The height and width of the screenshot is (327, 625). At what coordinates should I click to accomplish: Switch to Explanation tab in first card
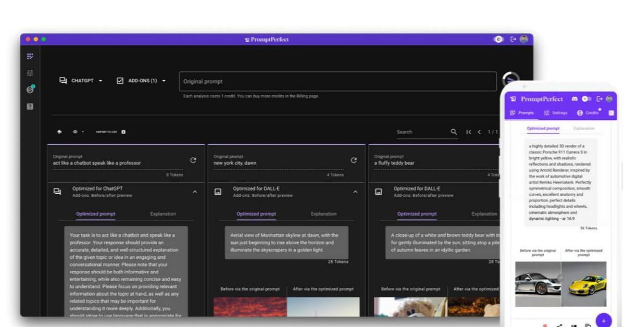(x=163, y=213)
